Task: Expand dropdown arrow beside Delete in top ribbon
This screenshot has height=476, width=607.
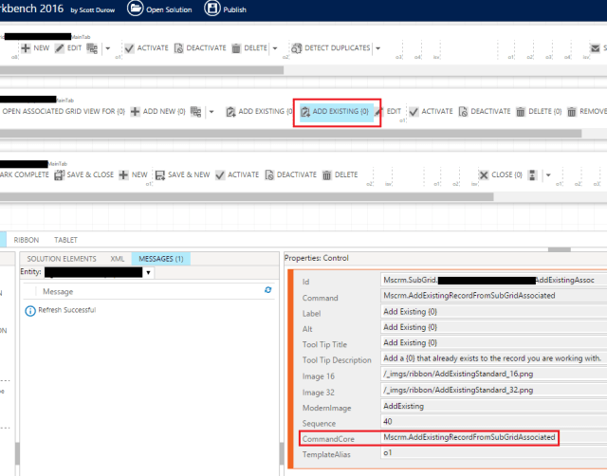Action: (x=275, y=47)
